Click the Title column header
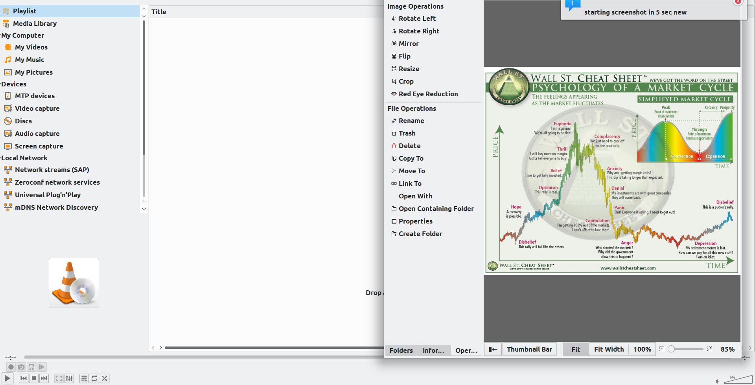The image size is (755, 385). [x=266, y=12]
